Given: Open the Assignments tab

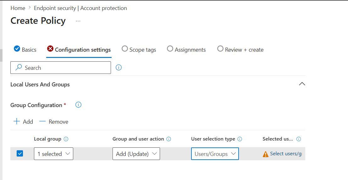Looking at the screenshot, I should (186, 50).
